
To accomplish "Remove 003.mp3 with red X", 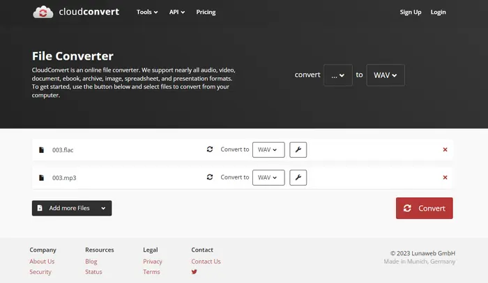I will coord(445,177).
